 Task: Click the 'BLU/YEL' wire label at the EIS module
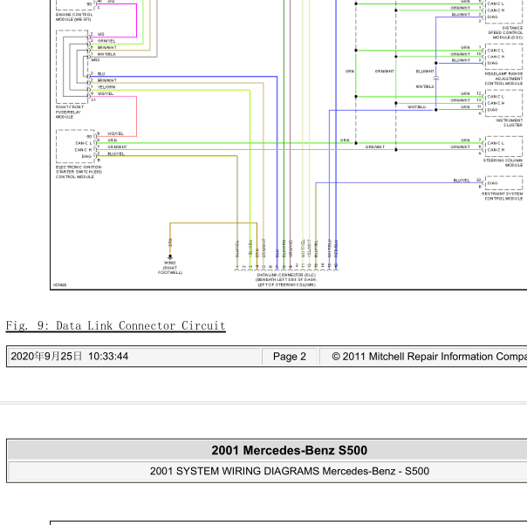pyautogui.click(x=116, y=153)
